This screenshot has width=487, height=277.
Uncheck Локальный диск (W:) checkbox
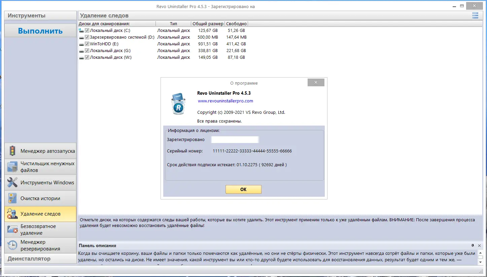pyautogui.click(x=87, y=57)
